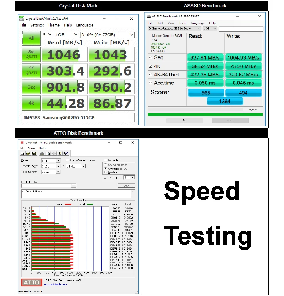Toggle the 4K-64Thrd test checkbox
Image resolution: width=284 pixels, height=296 pixels.
(151, 75)
